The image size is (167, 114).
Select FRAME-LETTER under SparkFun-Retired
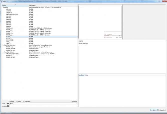[x=10, y=57]
